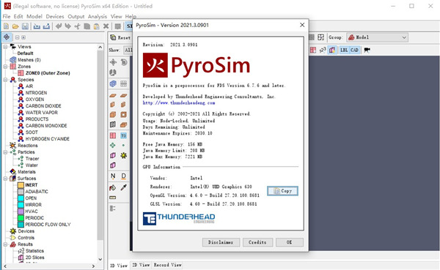The height and width of the screenshot is (270, 440).
Task: Toggle the navigation view mode button
Action: (x=7, y=37)
